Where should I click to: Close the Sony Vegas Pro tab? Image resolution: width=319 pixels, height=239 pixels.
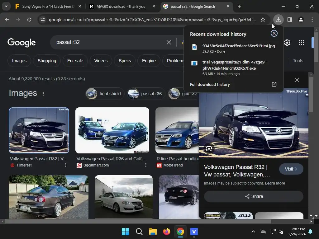[x=80, y=7]
